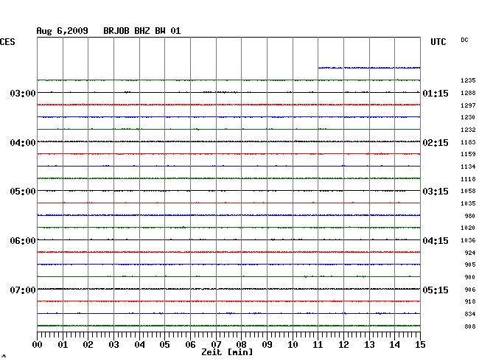Select minute tick label "03" on x-axis
Screen dimensions: 479x364
pos(114,345)
